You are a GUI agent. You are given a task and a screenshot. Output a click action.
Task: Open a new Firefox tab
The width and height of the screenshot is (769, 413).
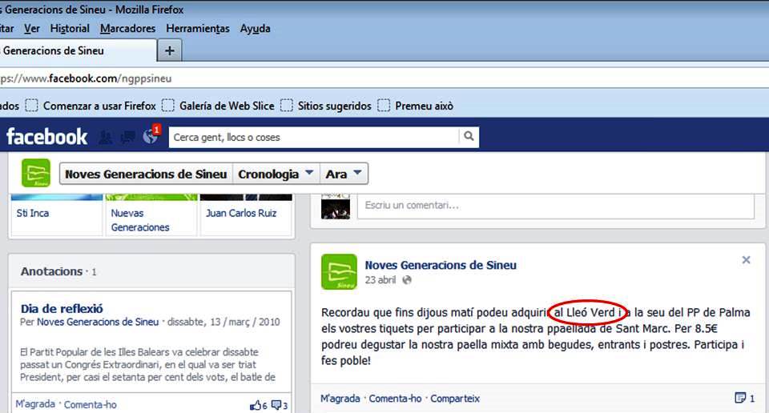click(169, 50)
